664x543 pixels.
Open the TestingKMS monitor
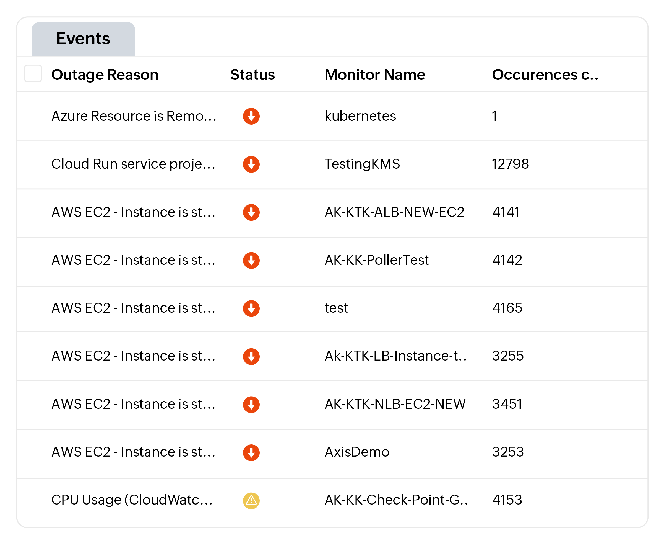[x=362, y=164]
